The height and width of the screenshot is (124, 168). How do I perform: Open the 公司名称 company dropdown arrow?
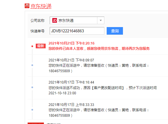(101, 20)
